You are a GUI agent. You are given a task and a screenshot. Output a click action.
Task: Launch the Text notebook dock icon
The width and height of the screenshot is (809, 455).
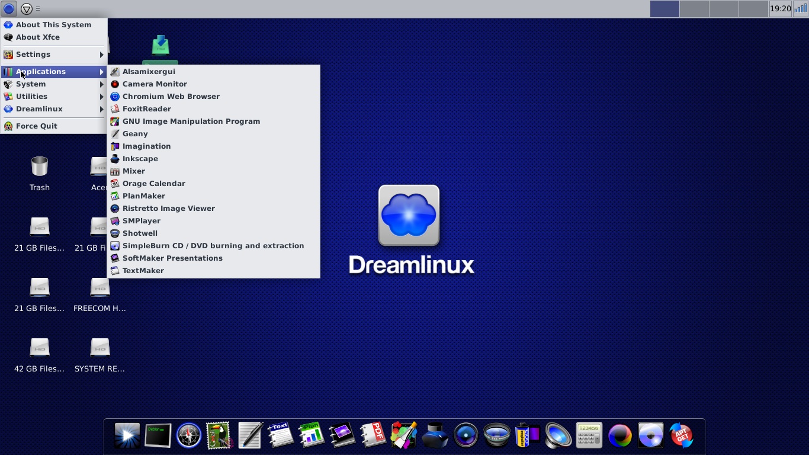(281, 435)
